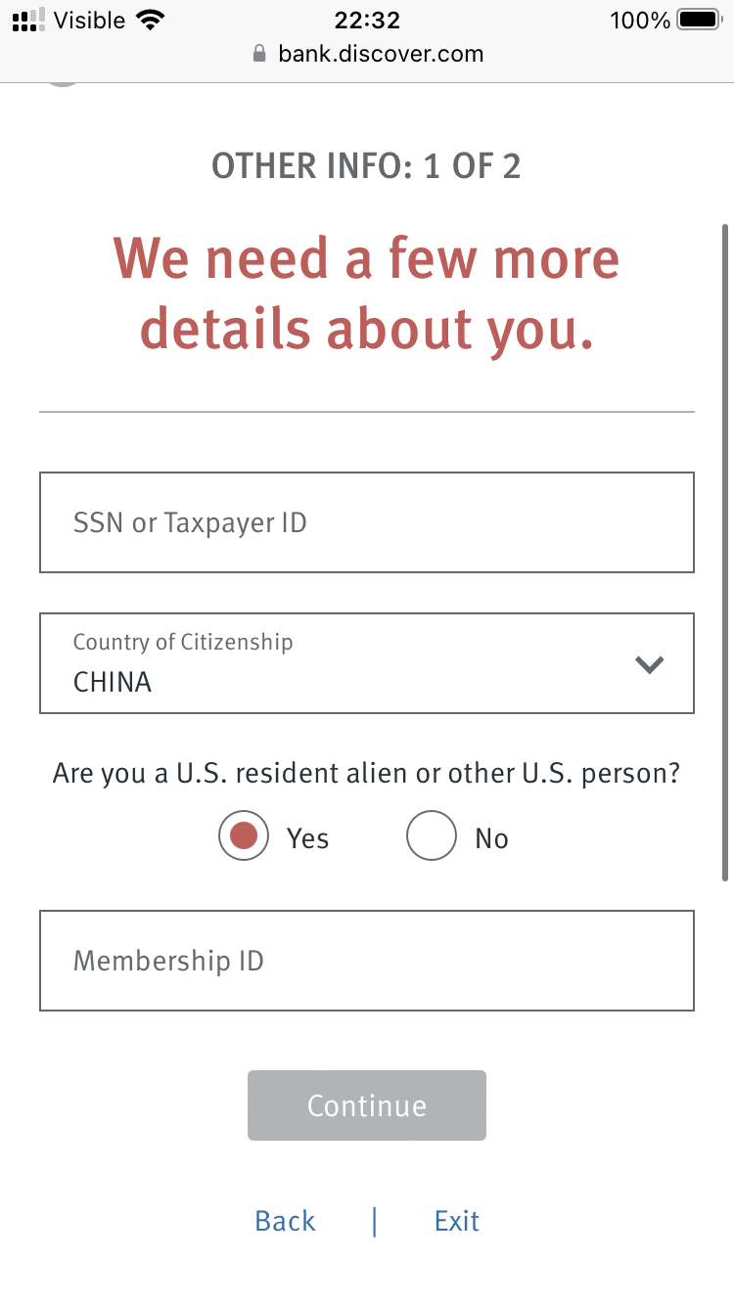Tap the page scrollbar on right edge

pos(725,553)
